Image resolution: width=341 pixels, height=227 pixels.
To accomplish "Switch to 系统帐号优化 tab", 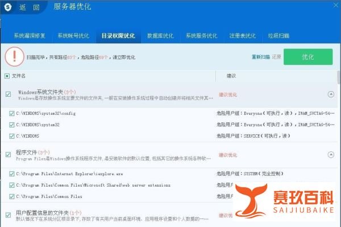I will [73, 36].
